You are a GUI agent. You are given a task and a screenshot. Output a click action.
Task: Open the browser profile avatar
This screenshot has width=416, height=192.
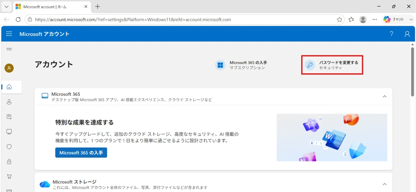coord(363,19)
